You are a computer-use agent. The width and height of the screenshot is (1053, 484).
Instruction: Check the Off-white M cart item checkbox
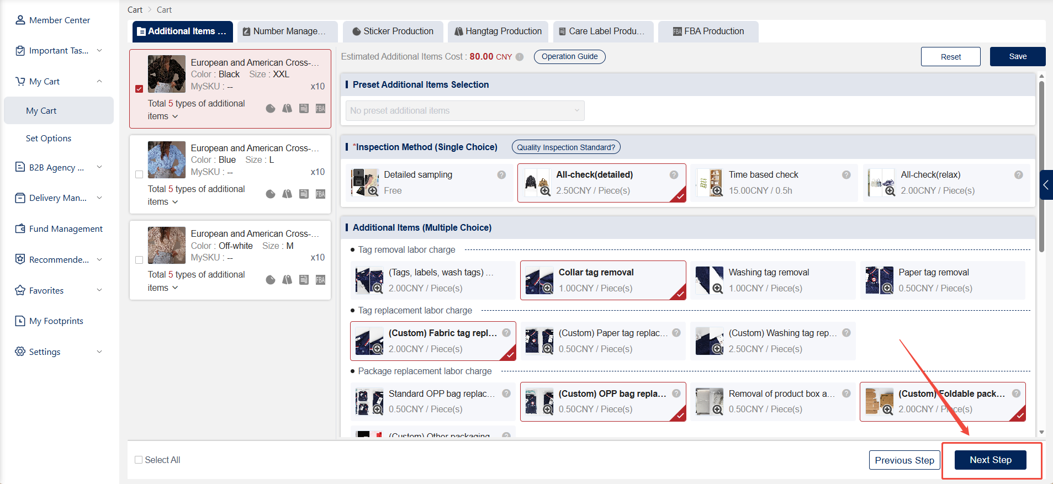coord(139,260)
